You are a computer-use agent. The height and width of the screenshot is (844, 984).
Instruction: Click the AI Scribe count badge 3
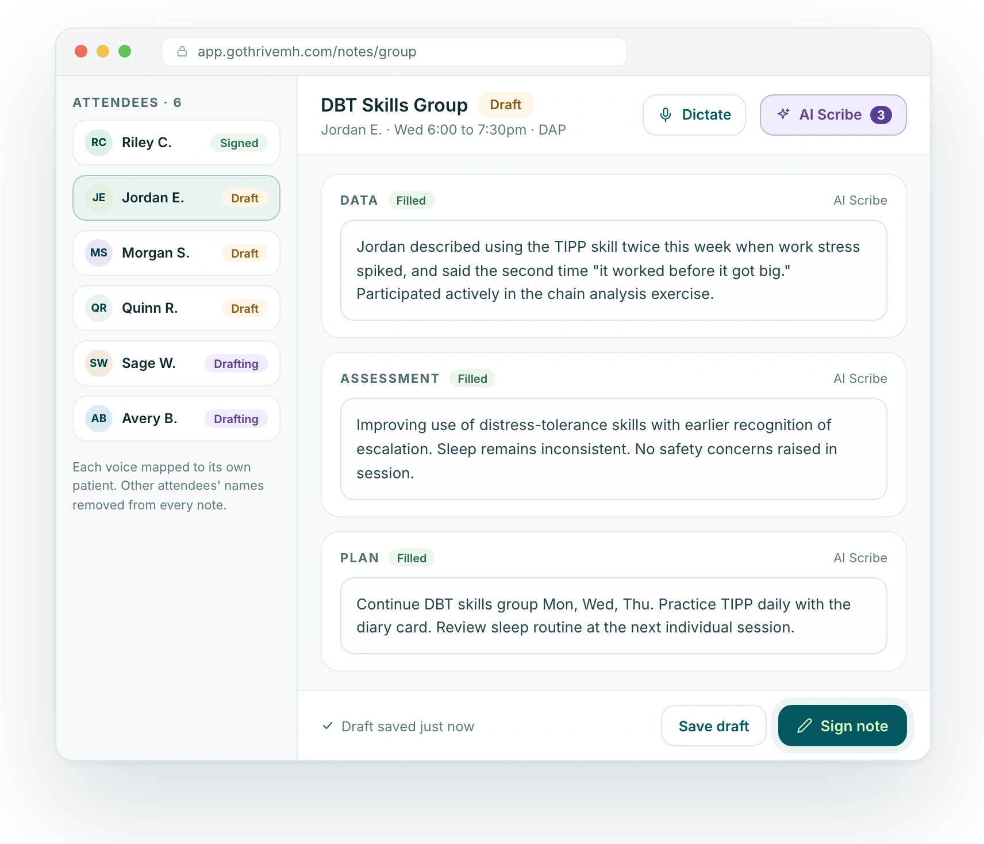881,115
